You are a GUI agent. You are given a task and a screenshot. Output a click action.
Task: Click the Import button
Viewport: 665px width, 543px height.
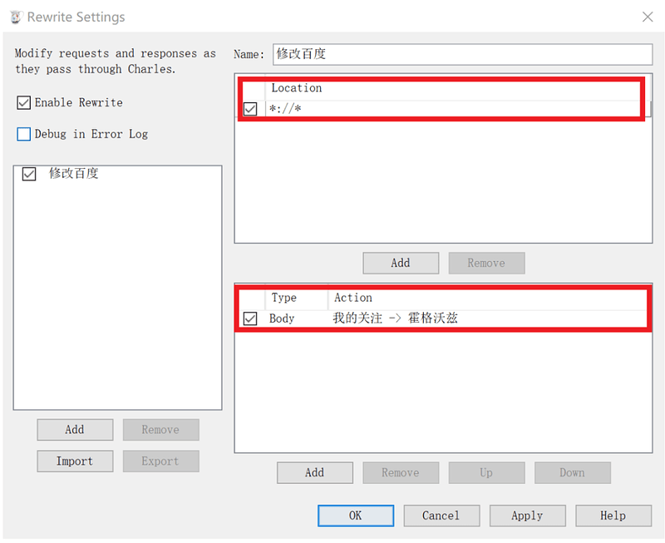tap(75, 462)
